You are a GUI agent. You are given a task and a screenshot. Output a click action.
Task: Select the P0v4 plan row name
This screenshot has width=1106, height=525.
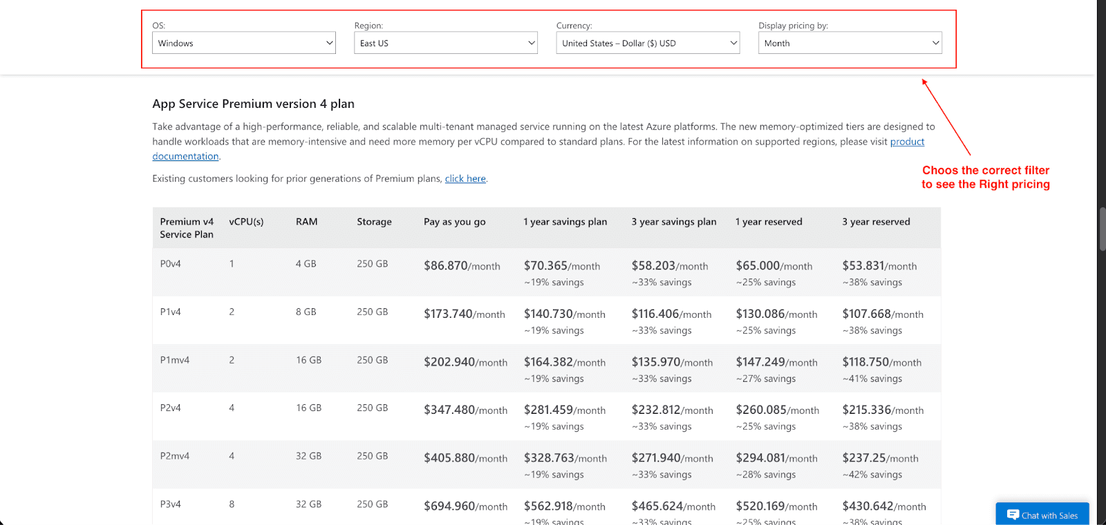pyautogui.click(x=170, y=264)
